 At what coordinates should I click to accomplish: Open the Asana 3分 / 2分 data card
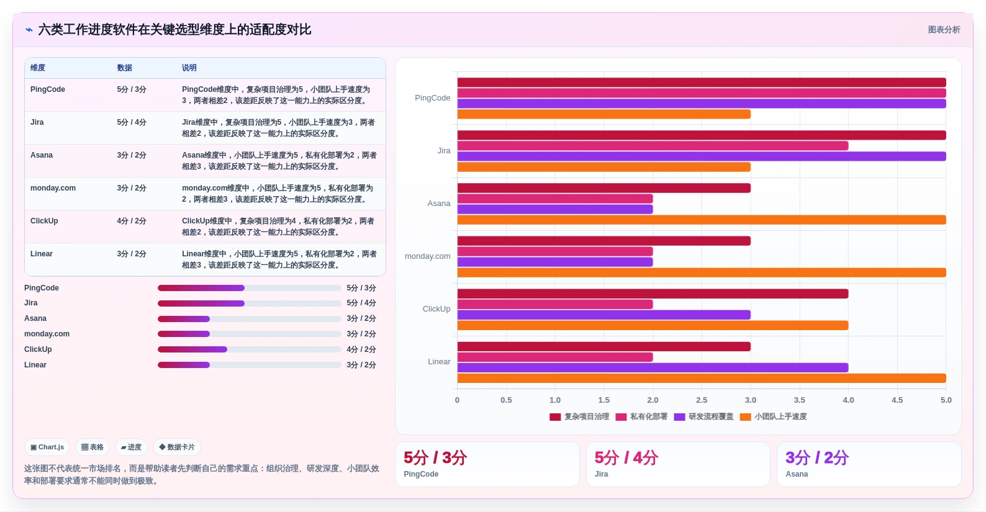[869, 464]
